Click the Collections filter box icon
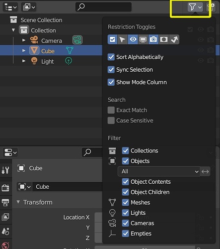The height and width of the screenshot is (249, 220). pos(112,150)
